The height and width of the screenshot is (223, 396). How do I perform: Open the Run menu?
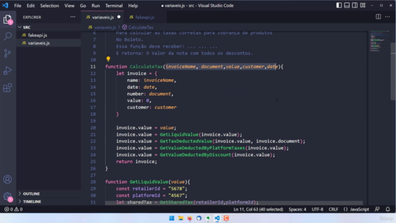(x=95, y=6)
